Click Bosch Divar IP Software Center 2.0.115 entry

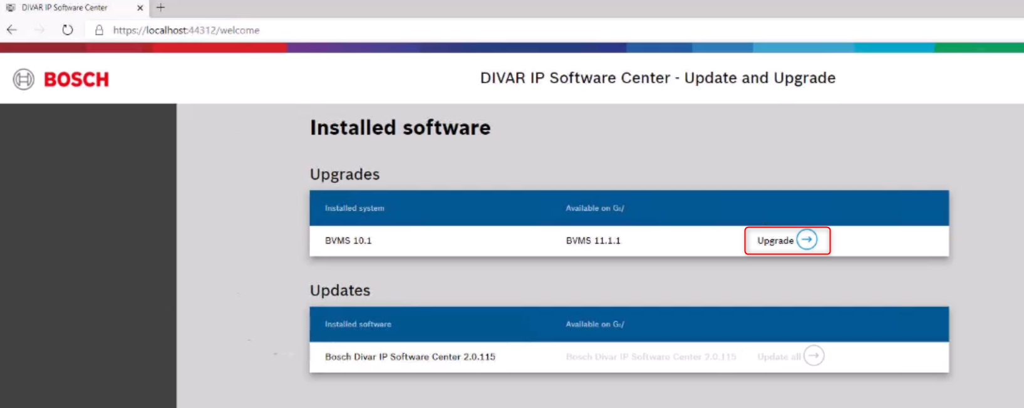click(410, 357)
